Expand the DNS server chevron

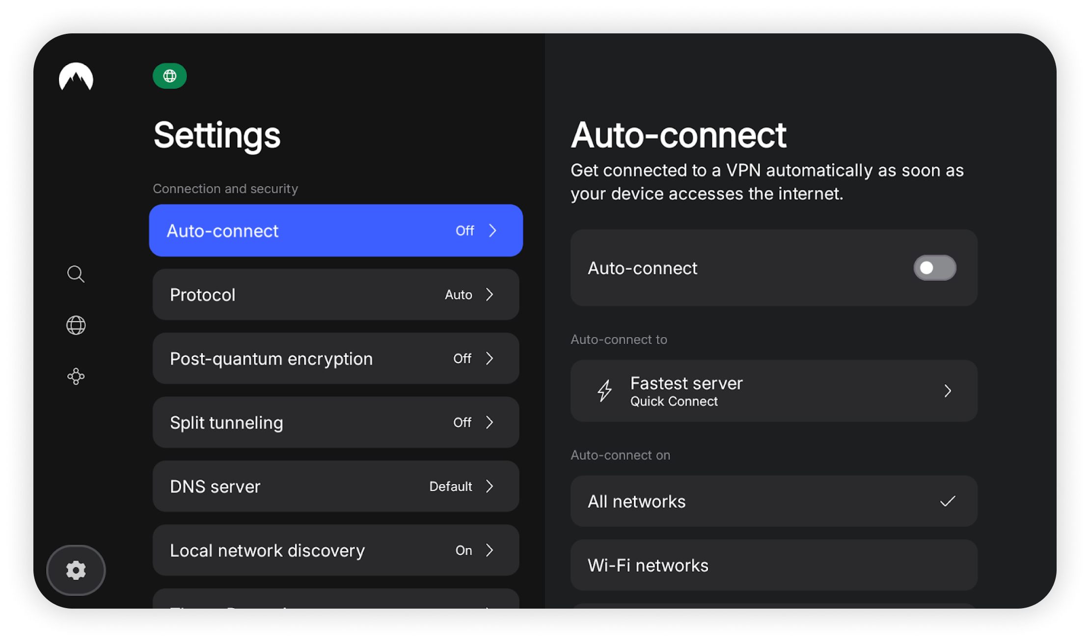[490, 486]
